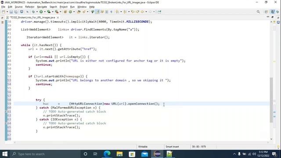Image resolution: width=281 pixels, height=158 pixels.
Task: Open the Project menu
Action: point(63,7)
